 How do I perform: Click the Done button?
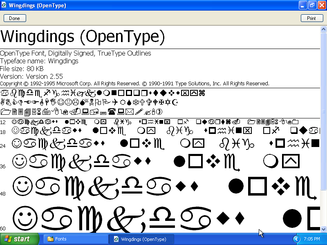[x=15, y=18]
